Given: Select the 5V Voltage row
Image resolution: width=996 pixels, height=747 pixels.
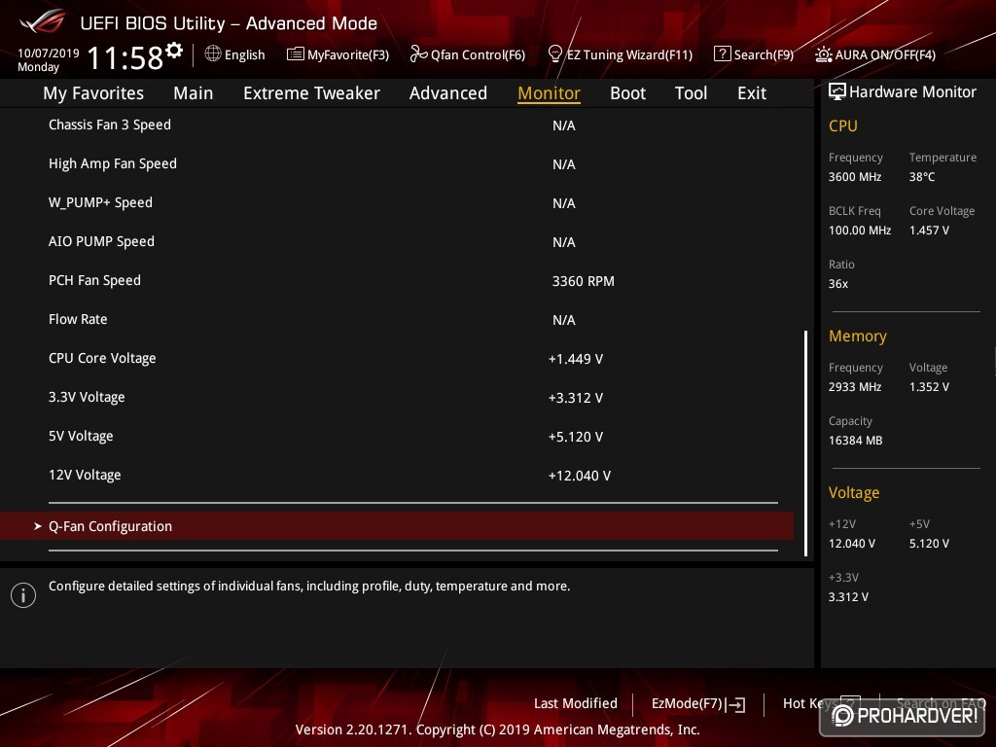Looking at the screenshot, I should [397, 437].
